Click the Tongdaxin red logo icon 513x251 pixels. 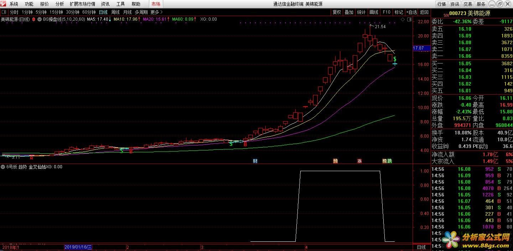(4, 4)
